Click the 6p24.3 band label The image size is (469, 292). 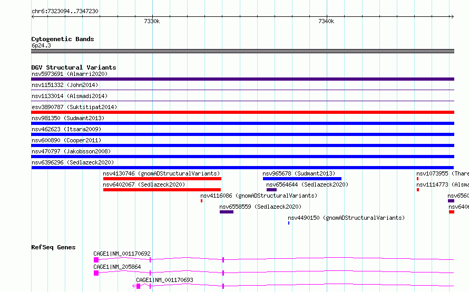[x=41, y=45]
